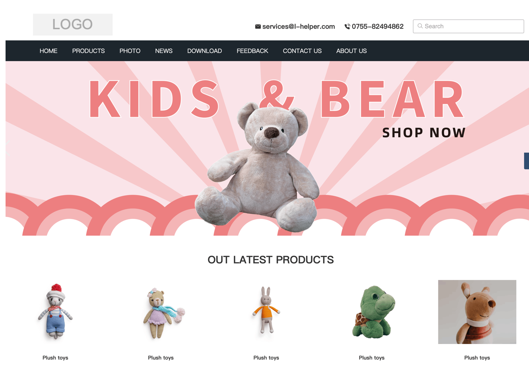
Task: Open the cat with red hat thumbnail
Action: (x=55, y=312)
